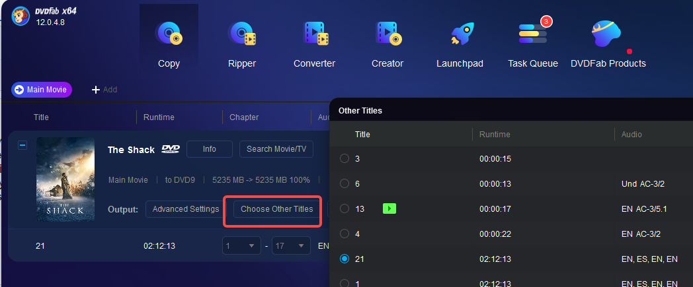Image resolution: width=693 pixels, height=287 pixels.
Task: Click the main Title column header
Action: 41,117
